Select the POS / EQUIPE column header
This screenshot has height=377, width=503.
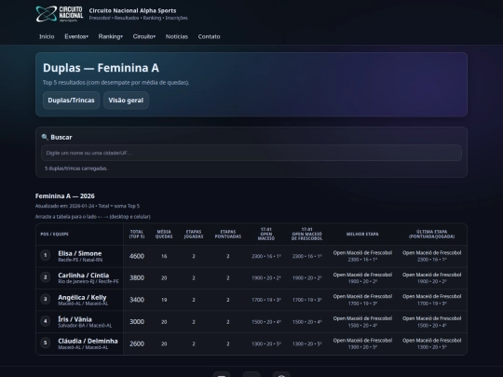coord(55,234)
